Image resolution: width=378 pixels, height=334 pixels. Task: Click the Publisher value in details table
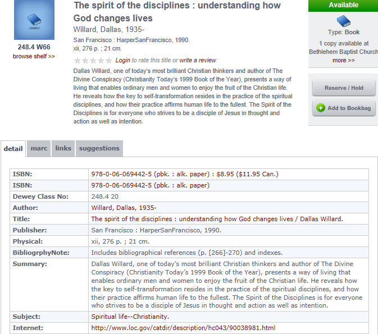156,230
